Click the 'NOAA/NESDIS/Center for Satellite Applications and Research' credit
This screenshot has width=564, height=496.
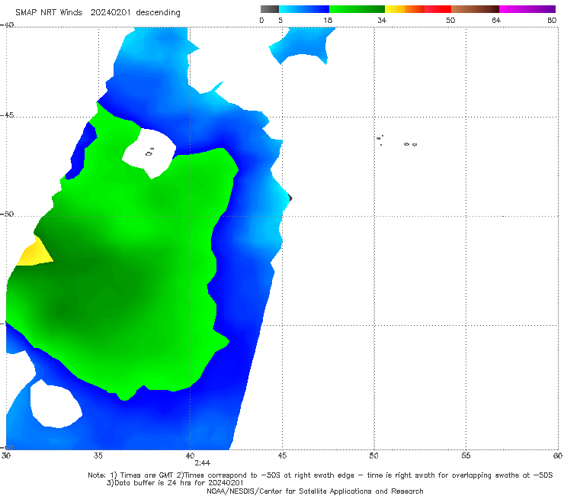[x=315, y=491]
